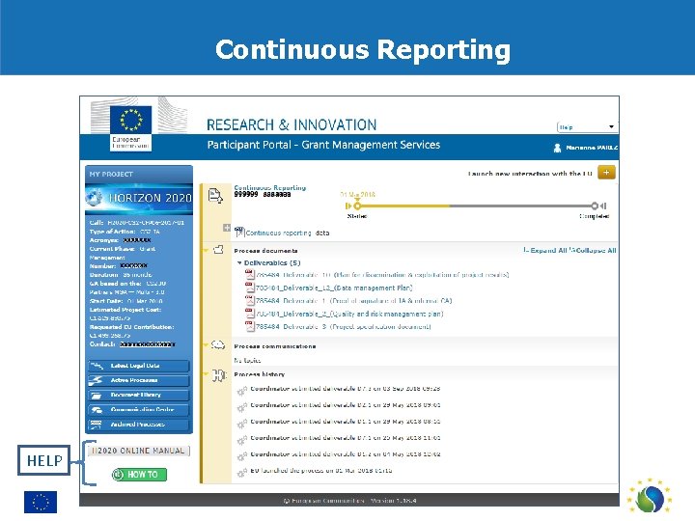Image resolution: width=695 pixels, height=521 pixels.
Task: Click the Completed marker on the timeline
Action: [595, 206]
